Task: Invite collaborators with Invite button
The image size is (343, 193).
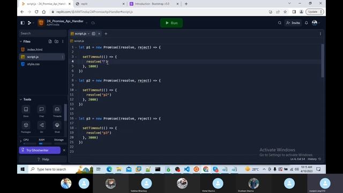Action: point(293,23)
